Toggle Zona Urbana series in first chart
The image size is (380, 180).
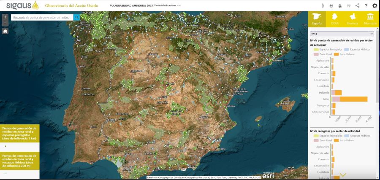coord(346,54)
